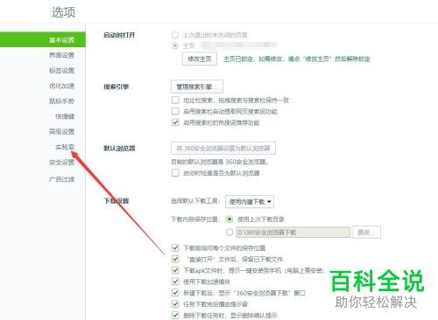Click the 更改... button
The height and width of the screenshot is (320, 438).
pyautogui.click(x=366, y=233)
